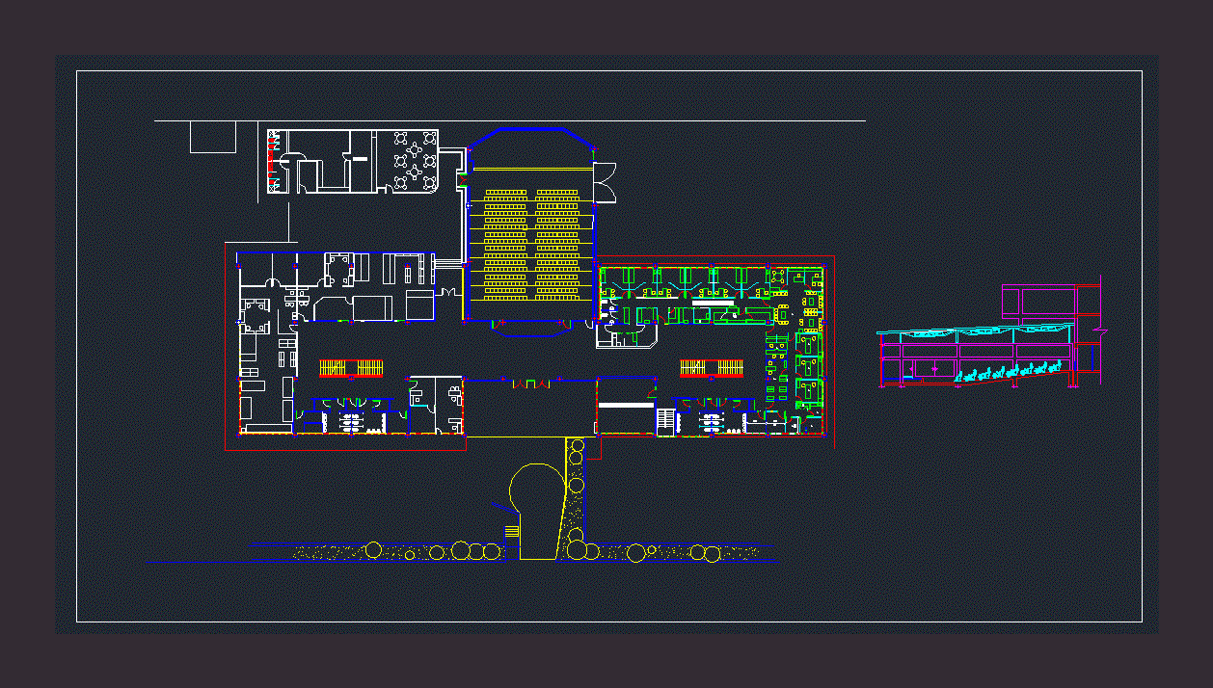Select the left red-and-yellow staircase
1213x688 pixels.
point(352,367)
